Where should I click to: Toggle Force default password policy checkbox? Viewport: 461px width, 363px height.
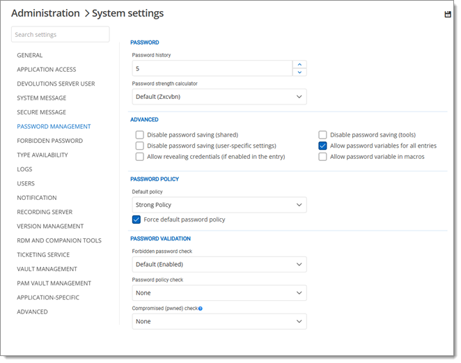[x=137, y=219]
